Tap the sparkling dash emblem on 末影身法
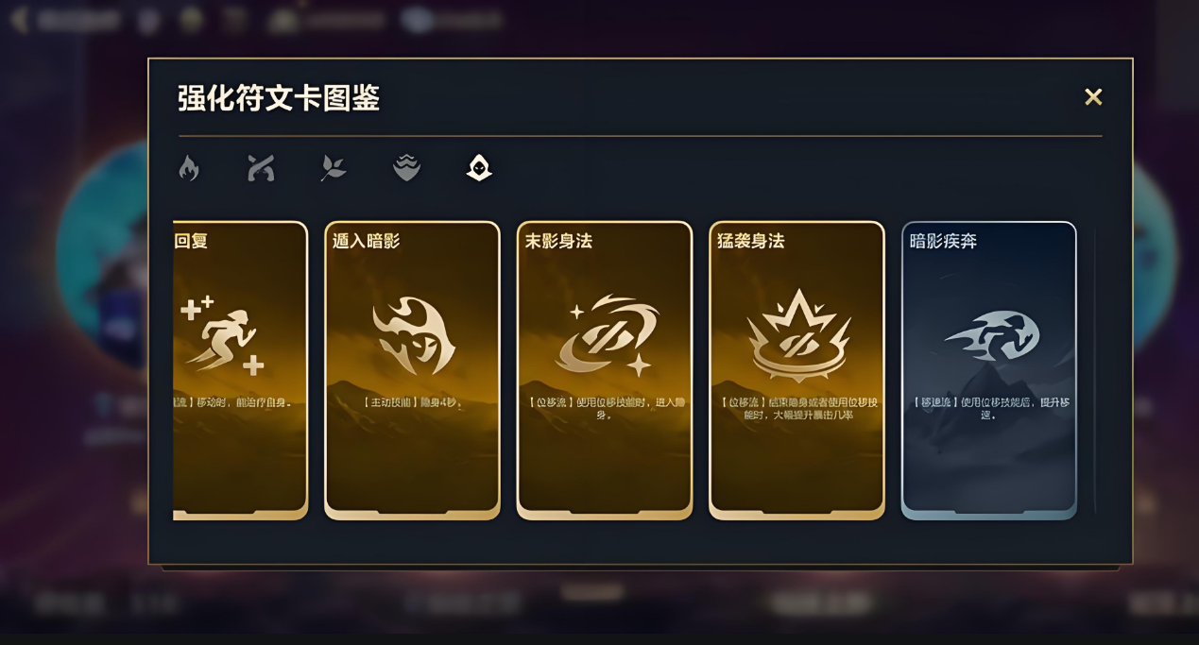This screenshot has height=645, width=1199. tap(606, 335)
